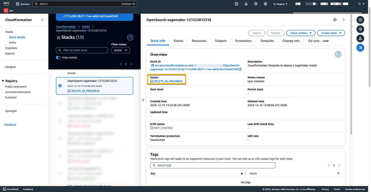
Task: Open StackSets in the sidebar
Action: coord(11,48)
